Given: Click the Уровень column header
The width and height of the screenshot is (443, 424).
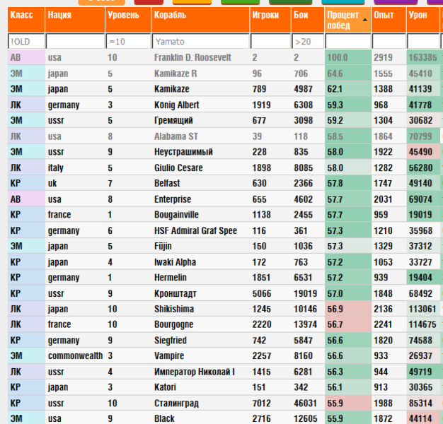Looking at the screenshot, I should (x=124, y=15).
